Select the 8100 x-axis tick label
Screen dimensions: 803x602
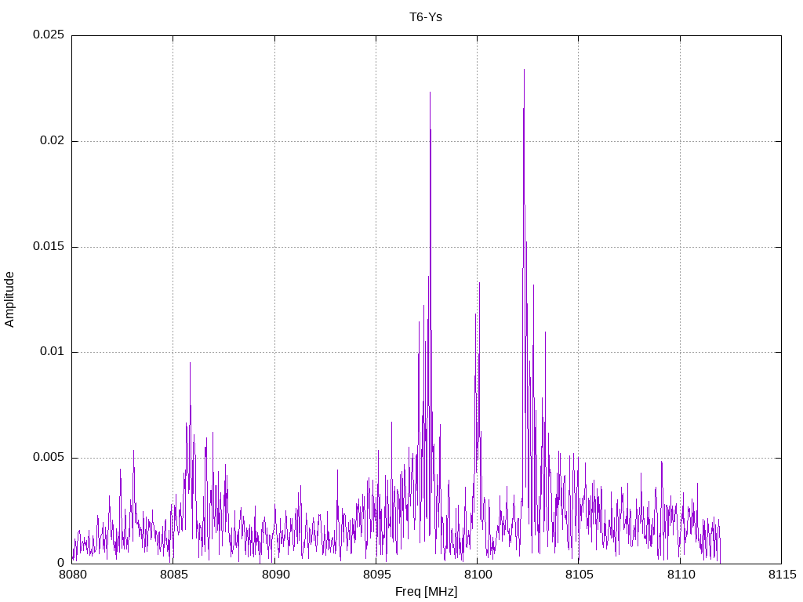click(x=477, y=575)
